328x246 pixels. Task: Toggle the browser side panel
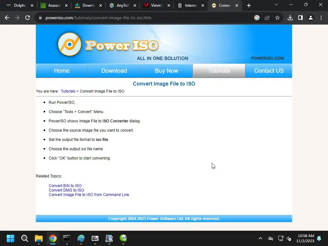tap(300, 18)
